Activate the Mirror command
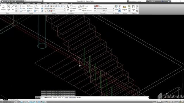184x103 pixels. tap(30, 8)
